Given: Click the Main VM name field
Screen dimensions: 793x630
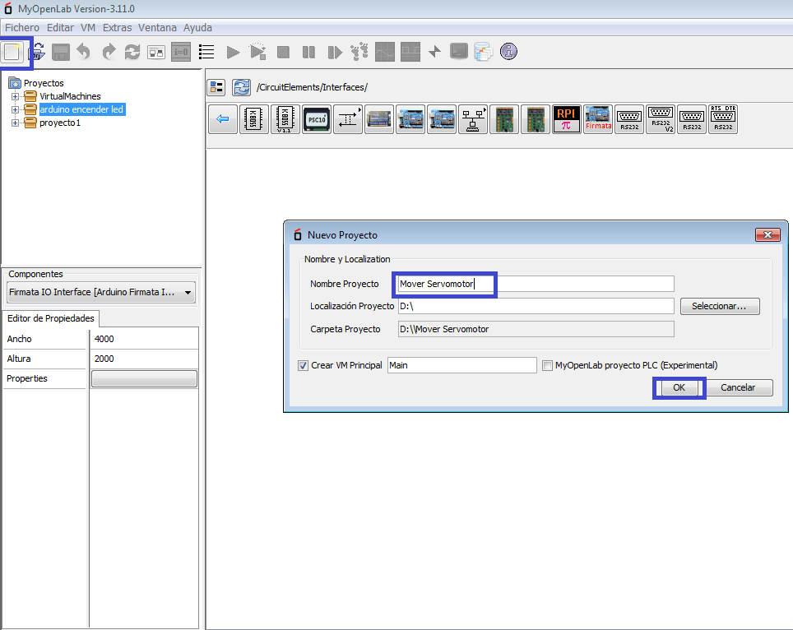Looking at the screenshot, I should pyautogui.click(x=461, y=365).
